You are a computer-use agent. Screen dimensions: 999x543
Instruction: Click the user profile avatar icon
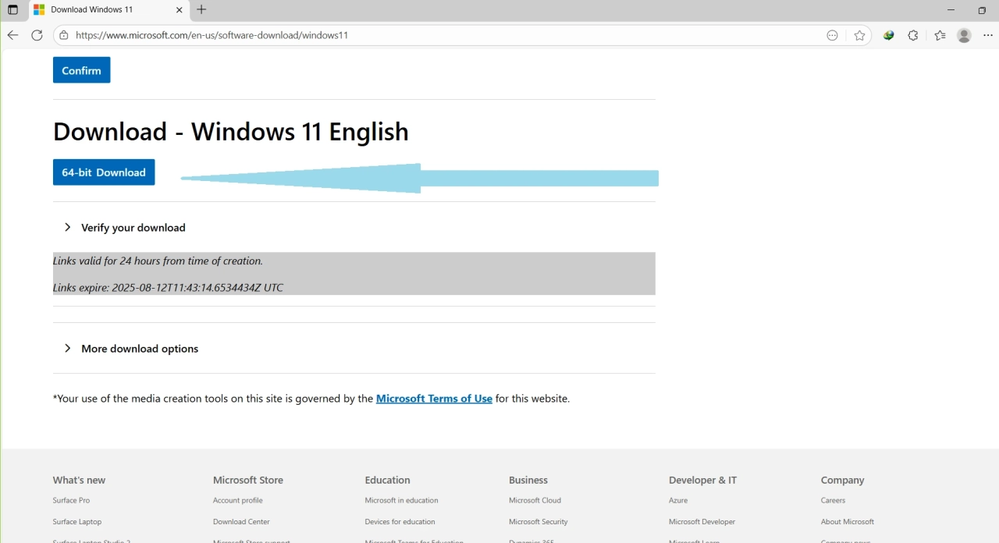[x=964, y=35]
